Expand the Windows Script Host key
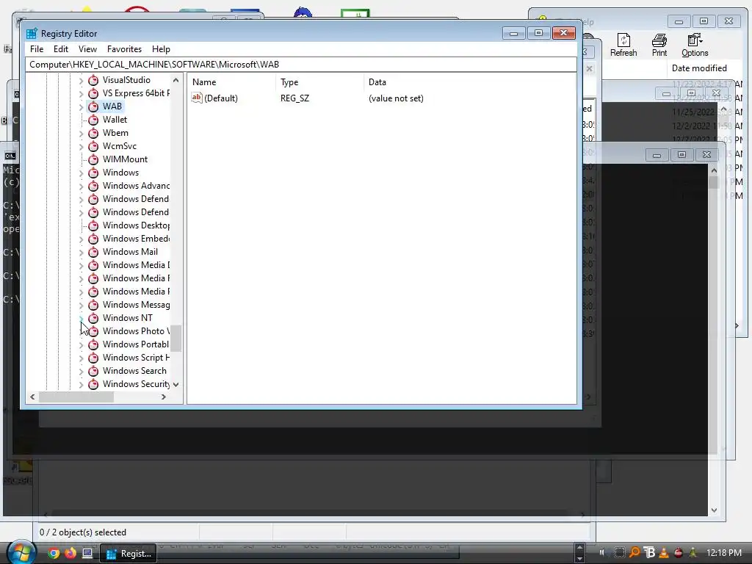 pos(81,358)
